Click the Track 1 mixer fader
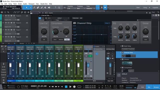The image size is (160, 90). (10, 65)
